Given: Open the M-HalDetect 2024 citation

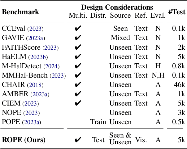Looking at the screenshot, I should tap(51, 66).
